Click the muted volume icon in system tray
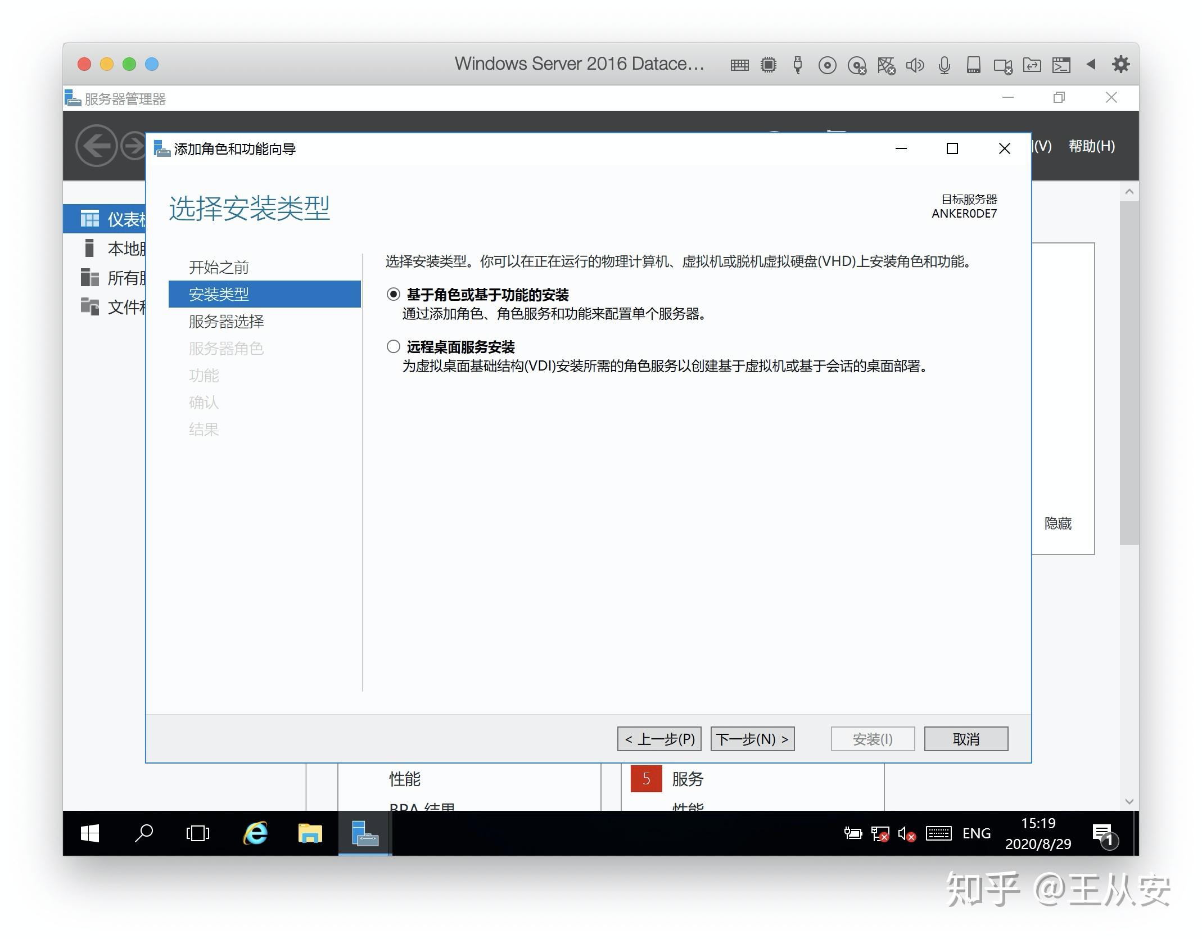1202x939 pixels. (906, 833)
